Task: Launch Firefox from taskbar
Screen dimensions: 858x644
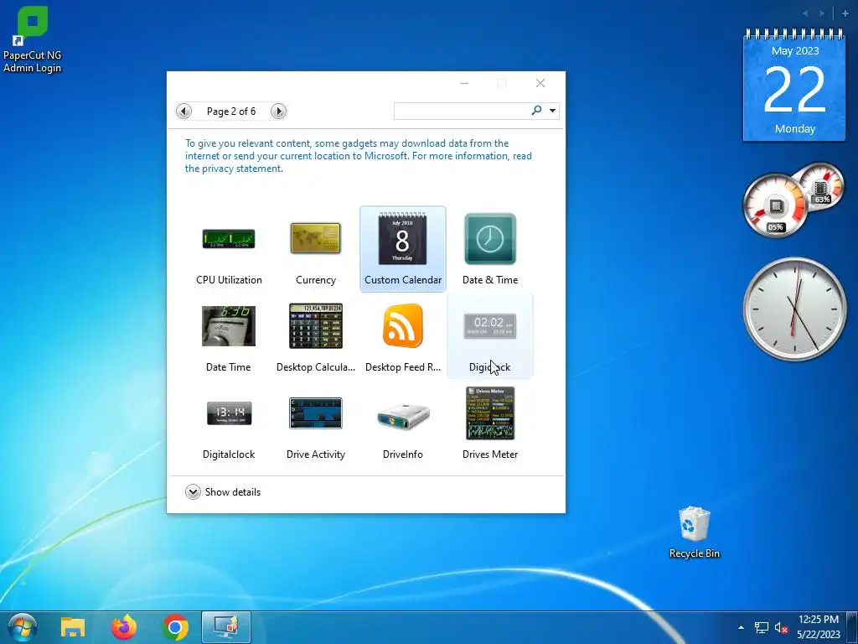Action: (x=124, y=627)
